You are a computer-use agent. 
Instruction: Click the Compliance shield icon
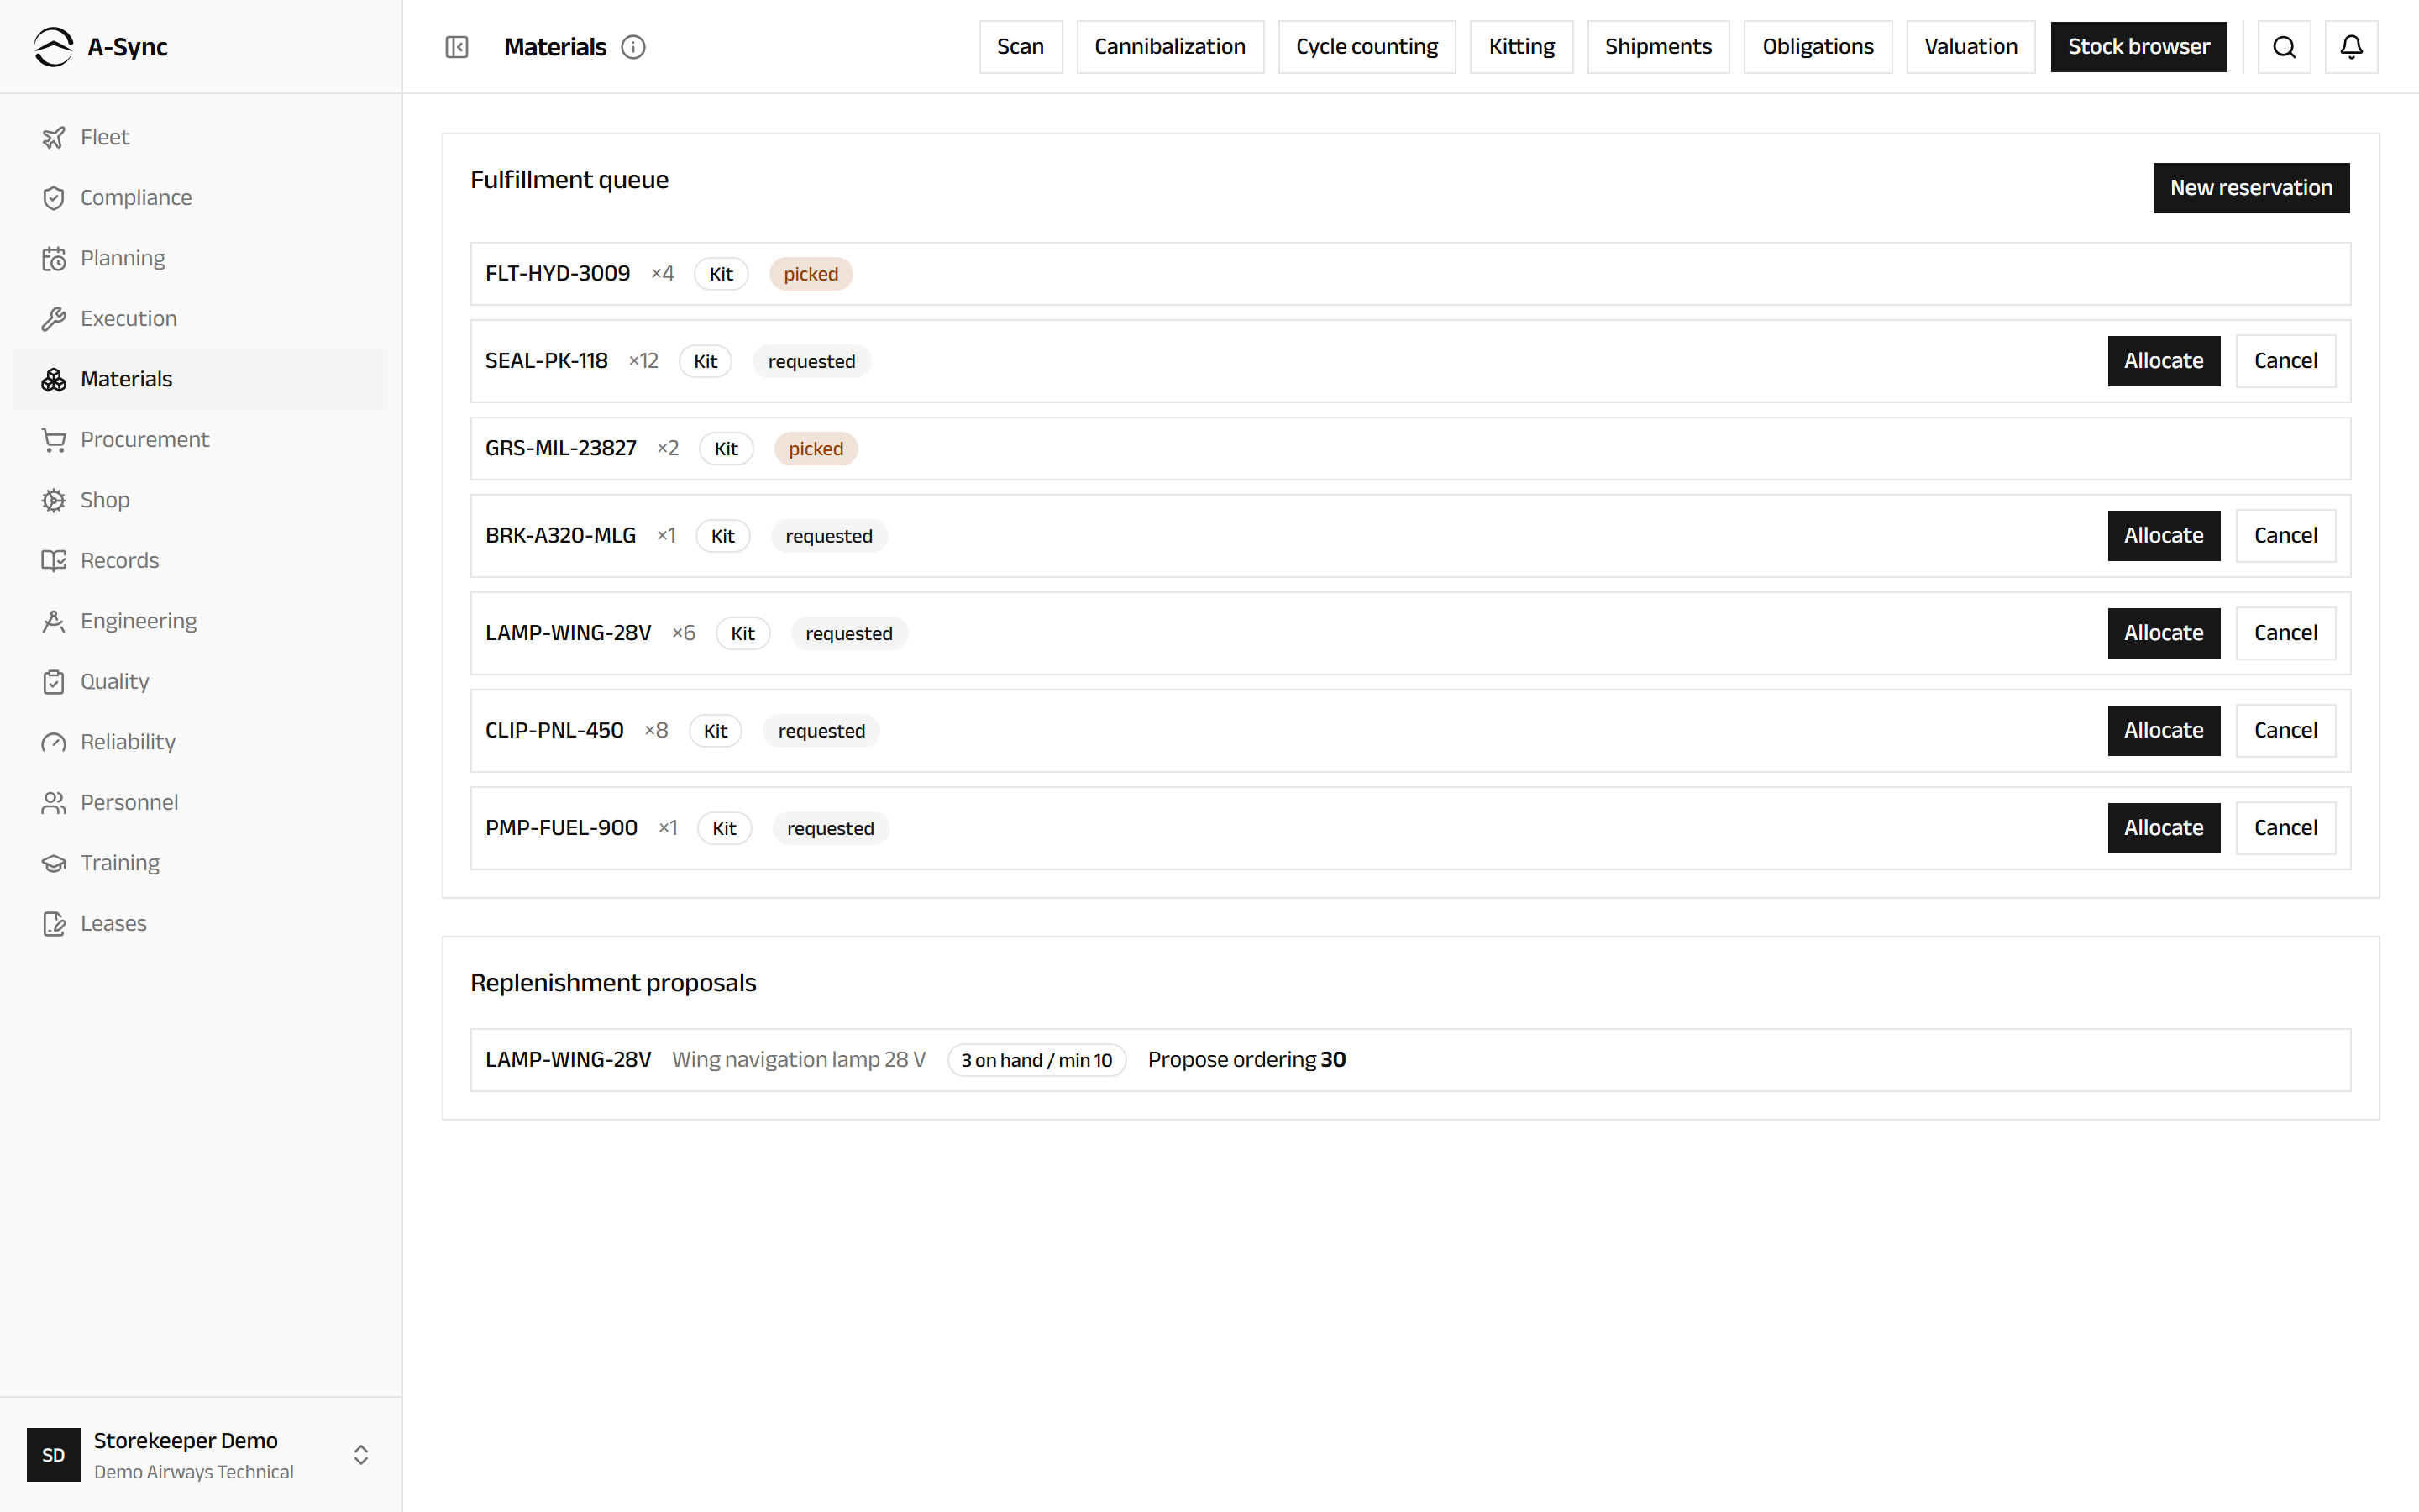tap(54, 198)
